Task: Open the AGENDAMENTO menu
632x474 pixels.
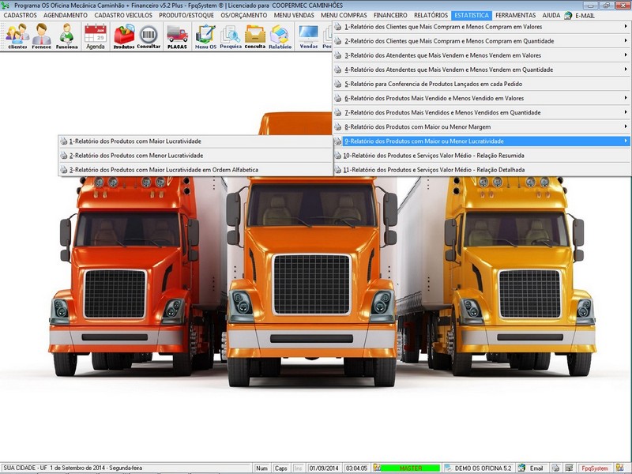Action: coord(66,15)
